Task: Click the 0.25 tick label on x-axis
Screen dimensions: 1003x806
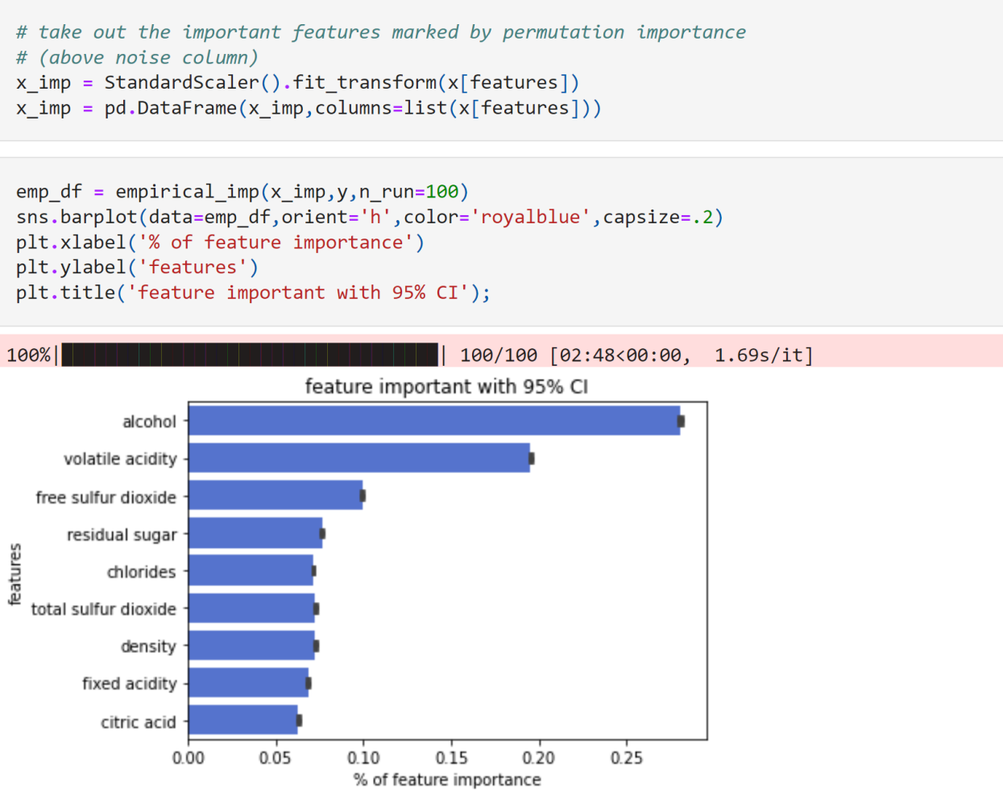Action: [x=626, y=758]
